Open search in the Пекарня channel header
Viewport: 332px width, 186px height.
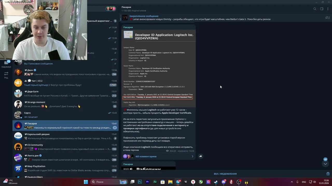(315, 9)
